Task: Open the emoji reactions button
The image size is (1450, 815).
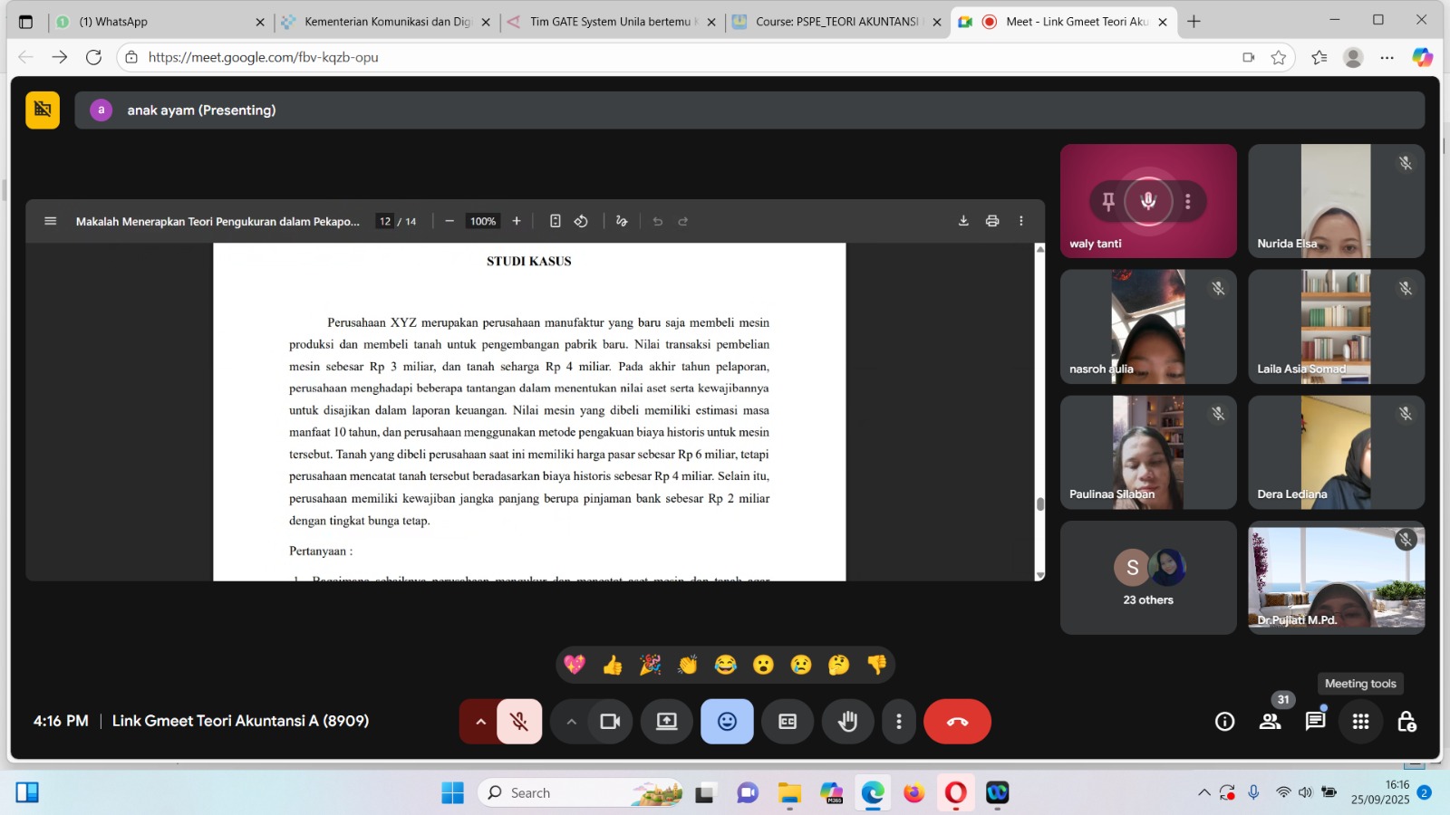Action: 727,722
